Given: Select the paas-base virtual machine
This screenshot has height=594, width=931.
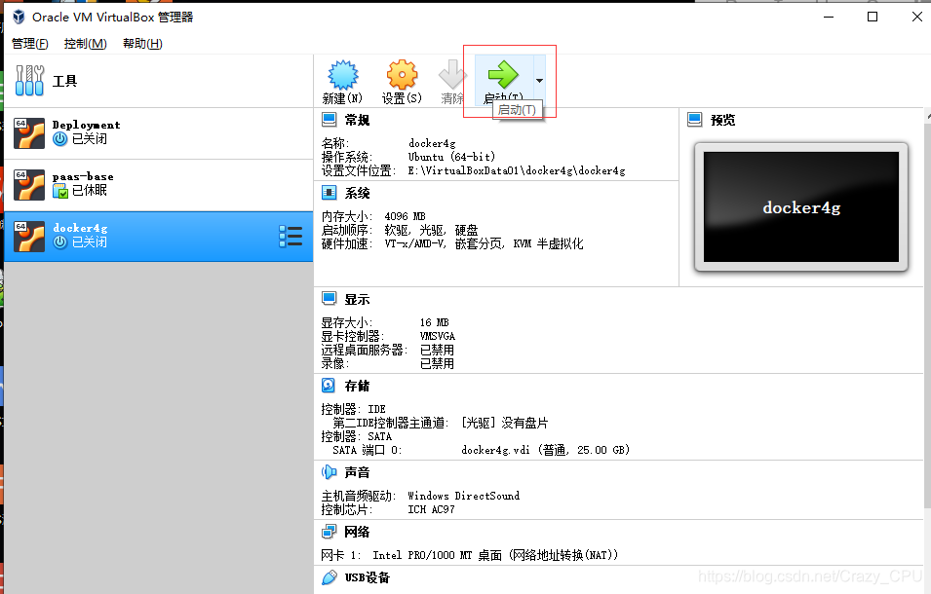Looking at the screenshot, I should 159,184.
